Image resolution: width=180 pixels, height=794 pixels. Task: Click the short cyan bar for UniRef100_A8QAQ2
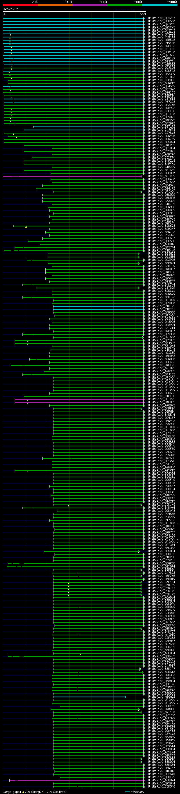coord(89,697)
